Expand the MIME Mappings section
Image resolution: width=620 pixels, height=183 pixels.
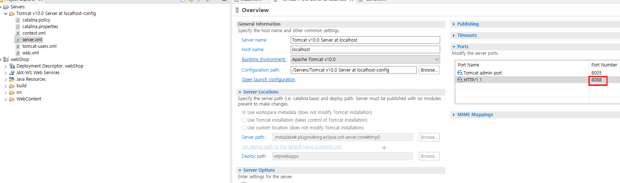point(454,115)
